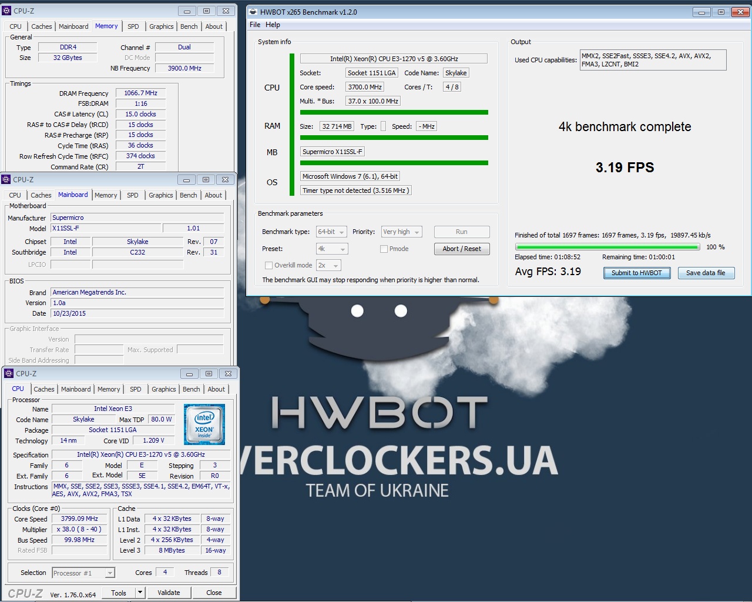Click the Level 3 8 MBytes cache value
Screen dimensions: 752x602
pyautogui.click(x=172, y=550)
